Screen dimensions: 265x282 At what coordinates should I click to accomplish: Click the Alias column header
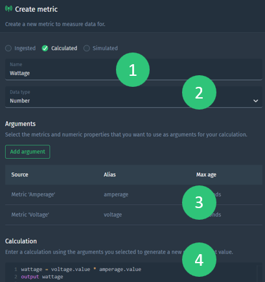pyautogui.click(x=109, y=174)
